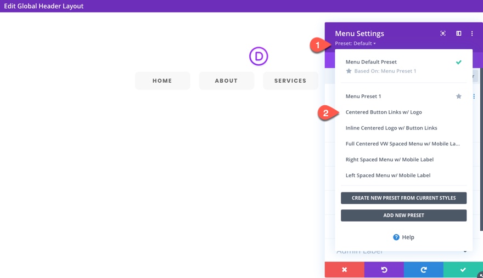
Task: Open the Preset: Default dropdown
Action: pyautogui.click(x=355, y=43)
